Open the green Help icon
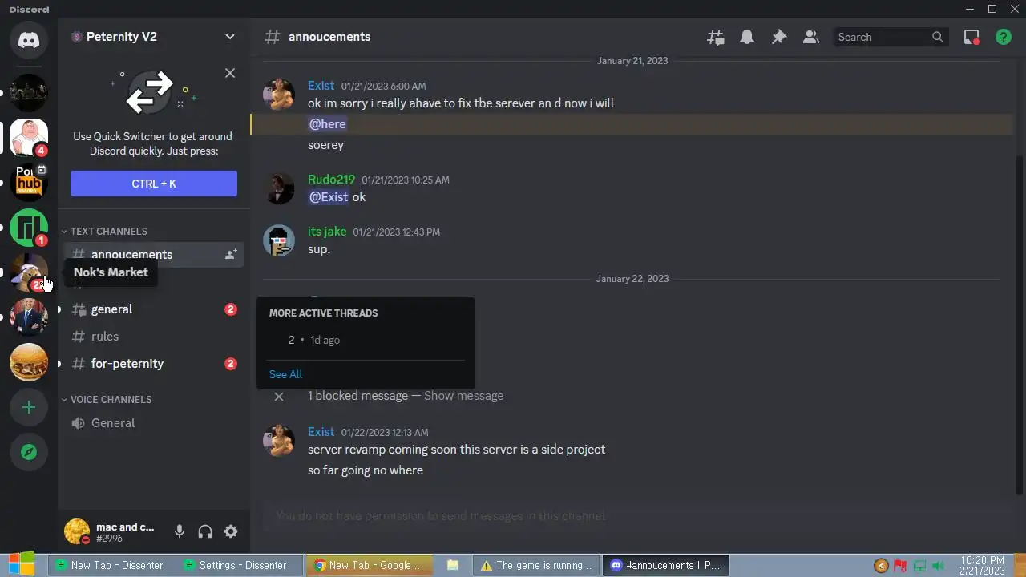1026x577 pixels. tap(1004, 37)
